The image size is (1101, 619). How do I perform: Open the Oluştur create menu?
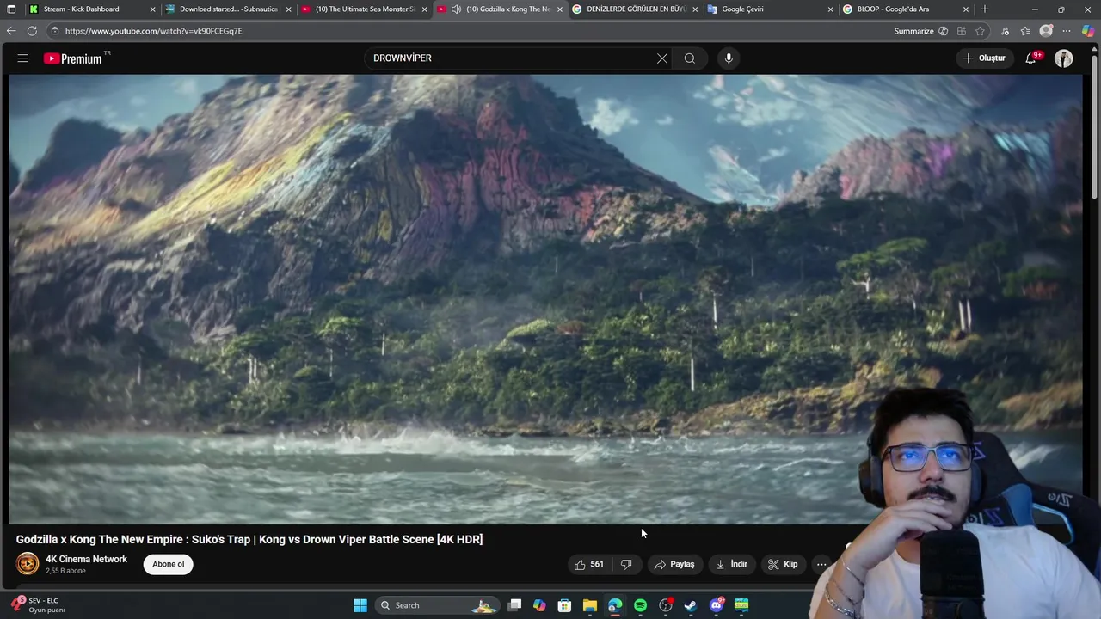(984, 58)
